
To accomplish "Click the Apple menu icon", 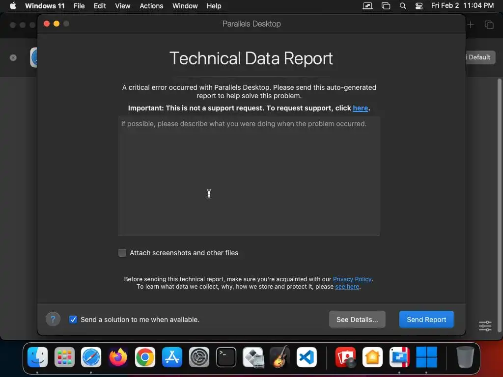I will pyautogui.click(x=13, y=6).
